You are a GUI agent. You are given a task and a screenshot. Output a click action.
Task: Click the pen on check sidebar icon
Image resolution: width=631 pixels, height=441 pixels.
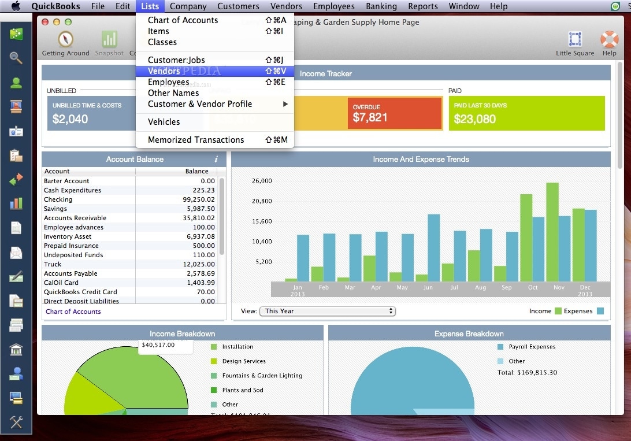16,277
